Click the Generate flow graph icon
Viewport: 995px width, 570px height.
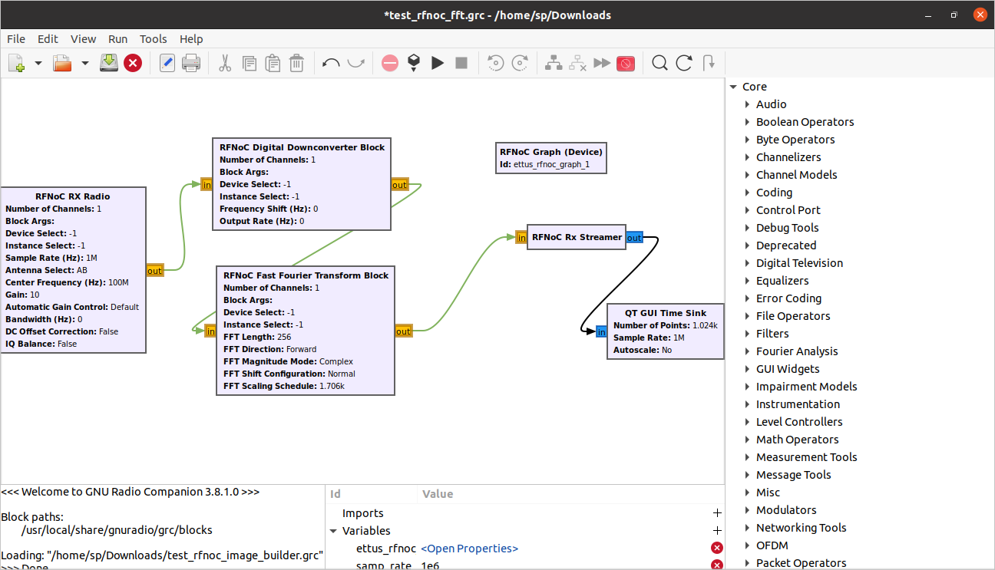414,63
